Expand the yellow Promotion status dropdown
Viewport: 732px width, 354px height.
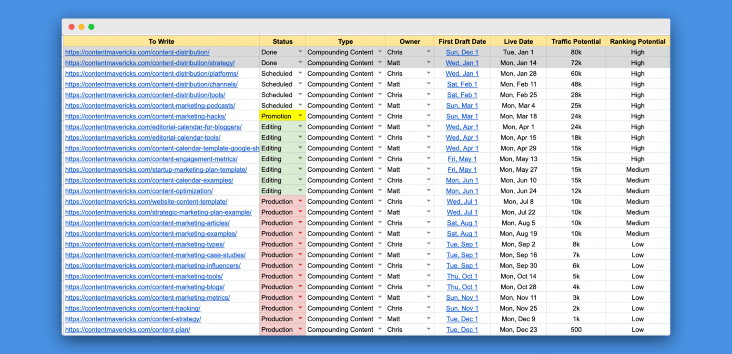[x=300, y=116]
